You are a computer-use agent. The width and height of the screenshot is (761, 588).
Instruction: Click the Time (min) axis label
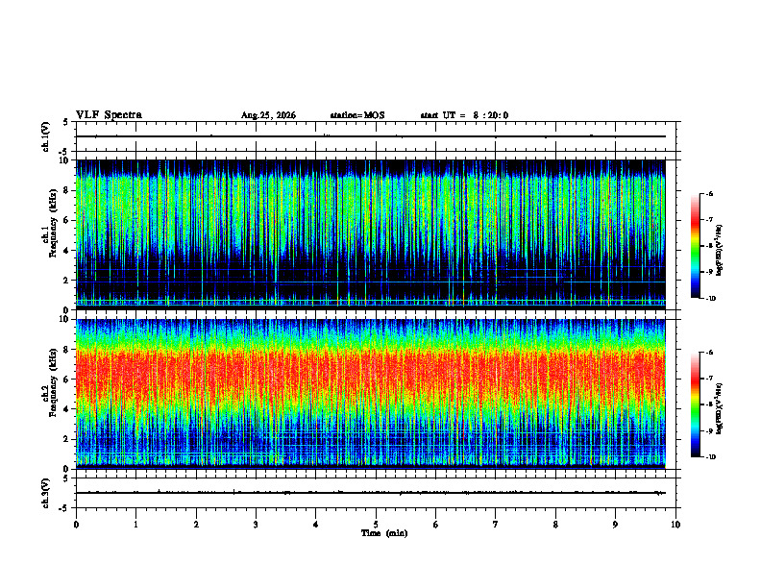[384, 533]
